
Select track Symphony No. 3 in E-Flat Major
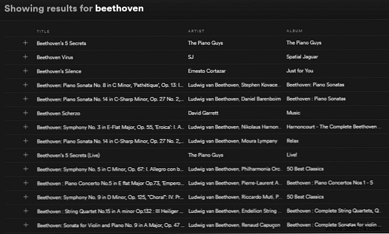tap(111, 128)
